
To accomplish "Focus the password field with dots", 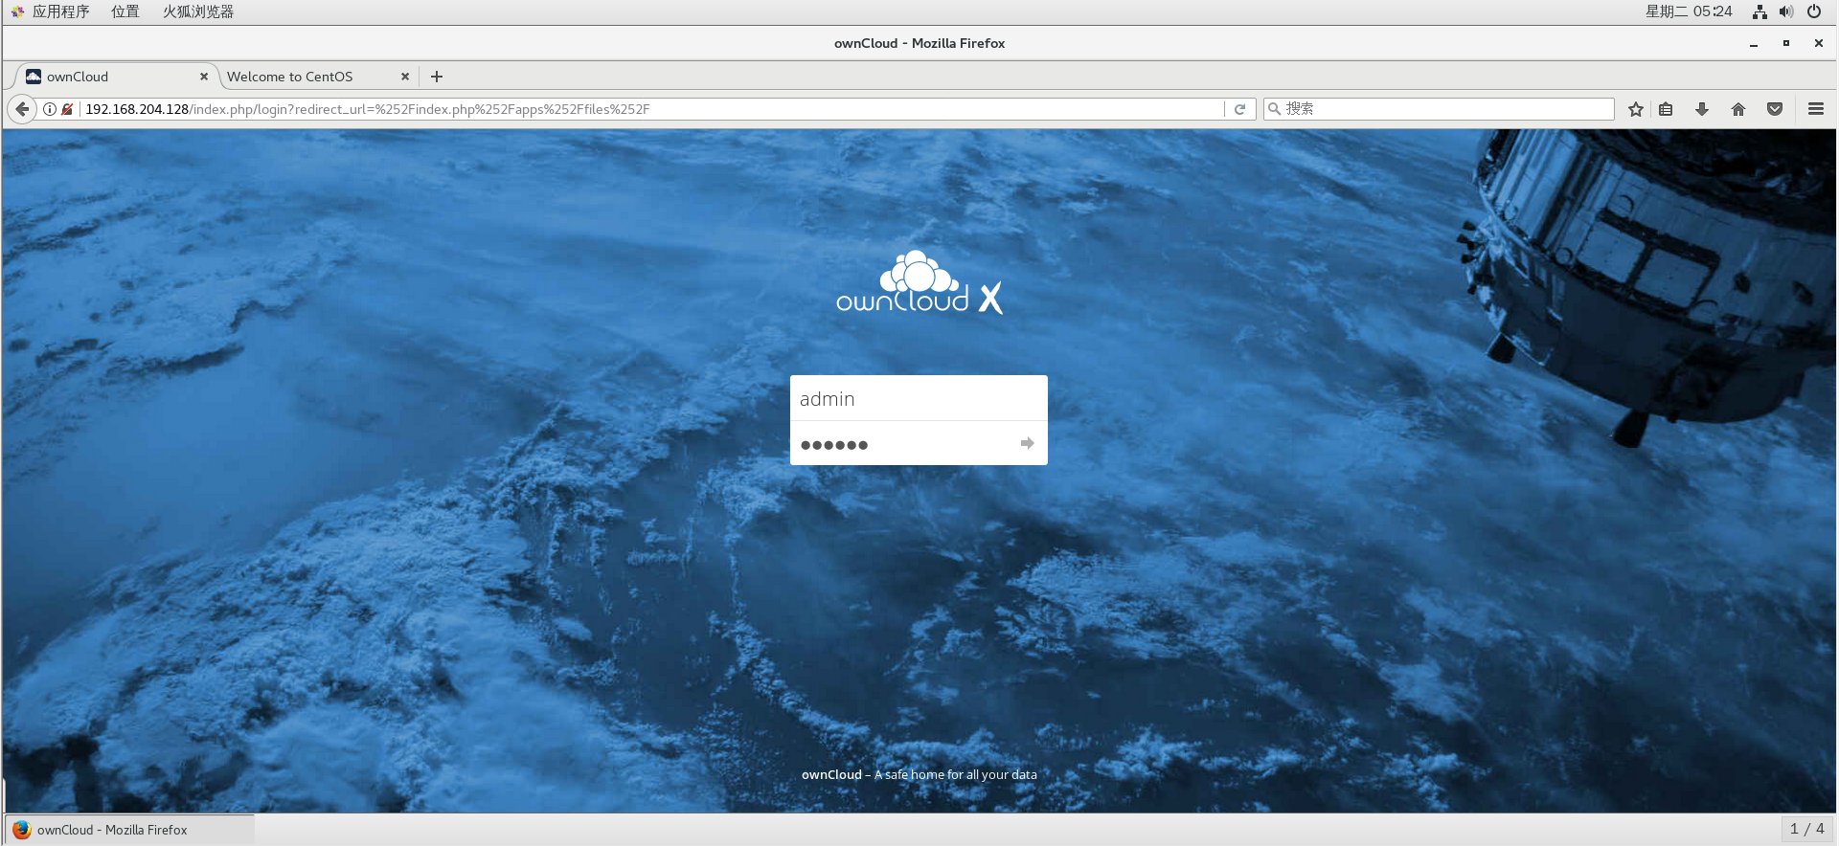I will tap(919, 443).
